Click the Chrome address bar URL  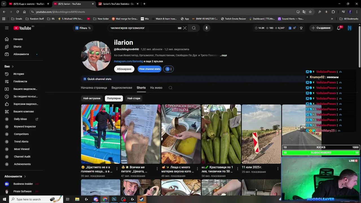point(60,12)
